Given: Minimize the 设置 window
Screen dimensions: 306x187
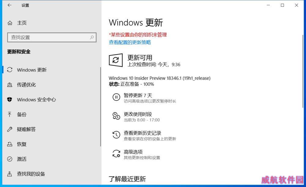Looking at the screenshot, I should point(268,5).
